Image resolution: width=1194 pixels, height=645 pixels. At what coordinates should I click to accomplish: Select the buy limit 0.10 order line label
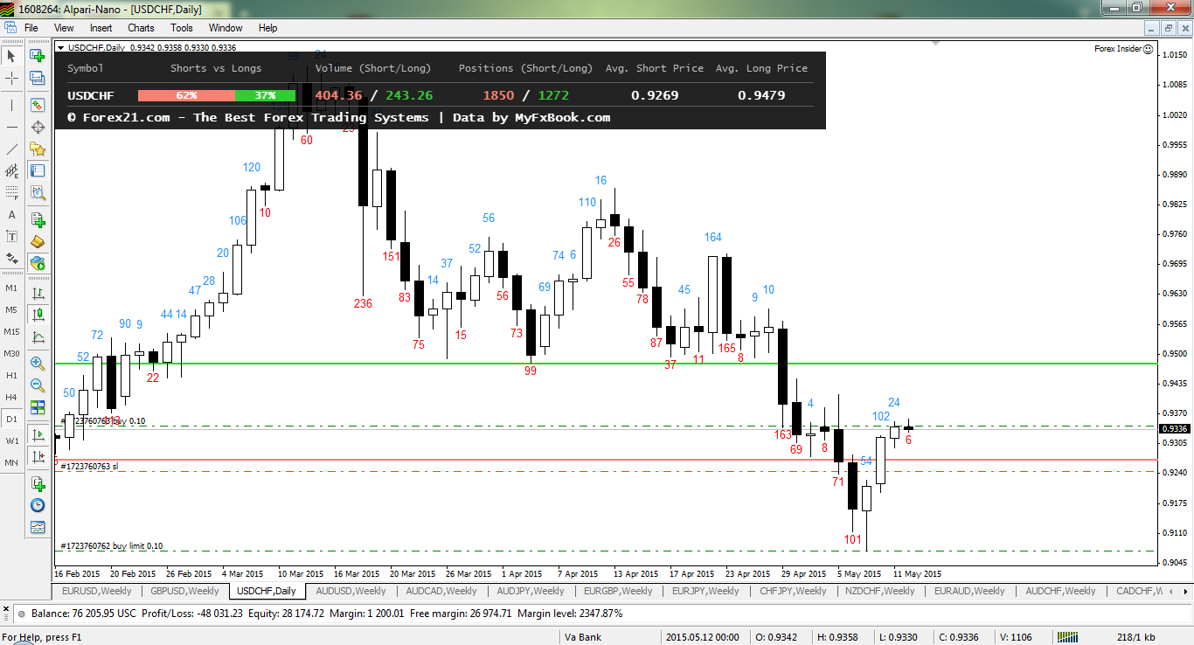(112, 546)
